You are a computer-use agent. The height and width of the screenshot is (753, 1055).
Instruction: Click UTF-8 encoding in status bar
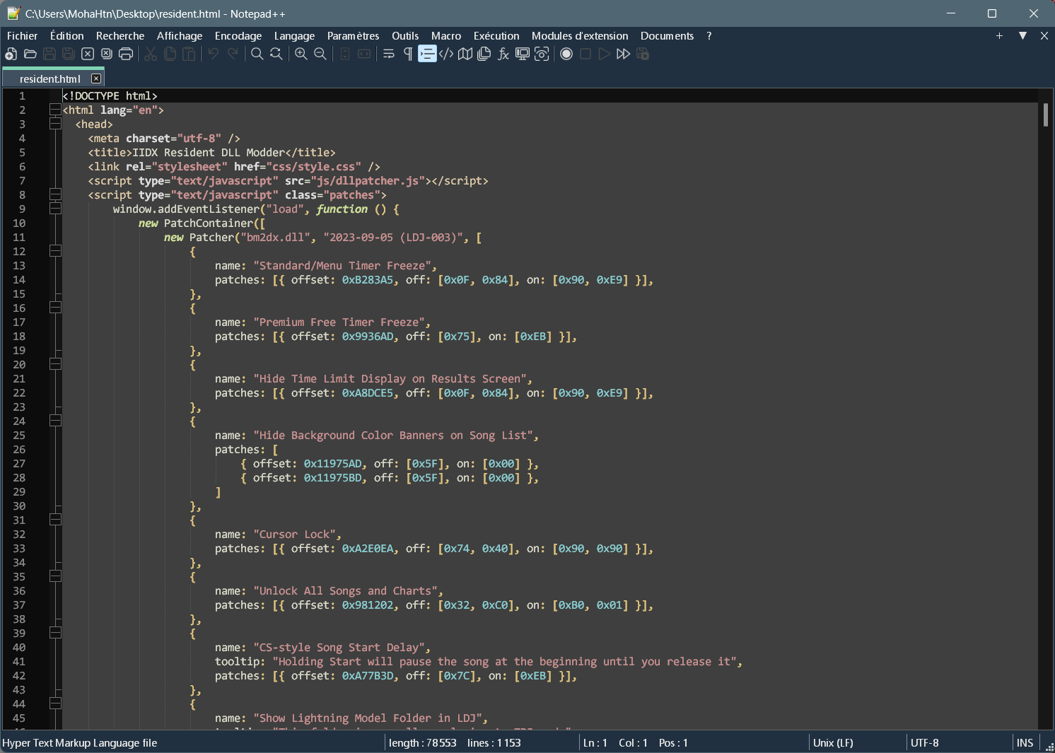pyautogui.click(x=925, y=743)
